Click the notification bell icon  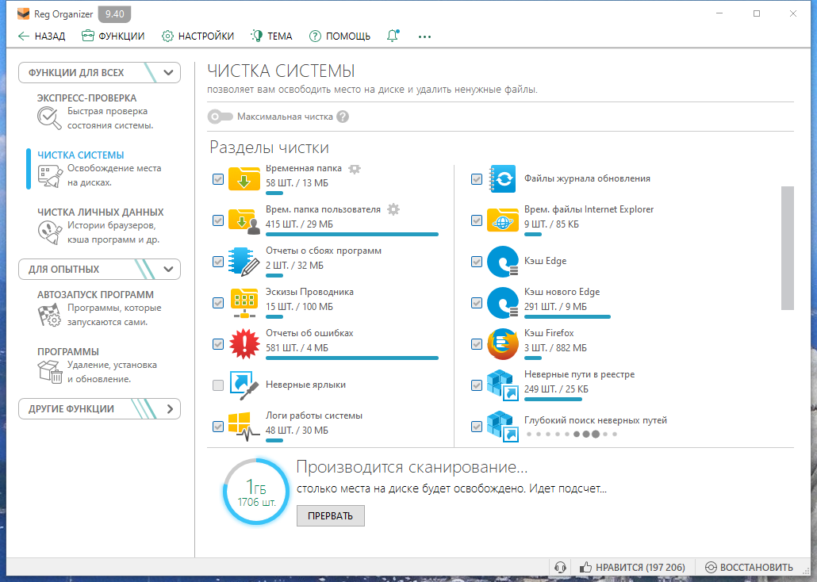tap(393, 36)
